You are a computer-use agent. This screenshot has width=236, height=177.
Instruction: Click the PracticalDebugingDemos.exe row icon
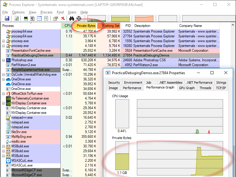tap(8, 55)
